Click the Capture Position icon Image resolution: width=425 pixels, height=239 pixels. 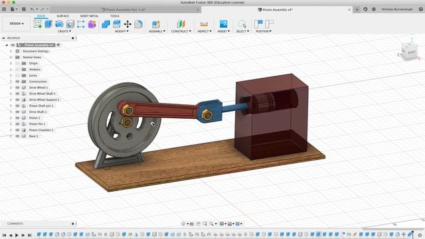pyautogui.click(x=258, y=24)
